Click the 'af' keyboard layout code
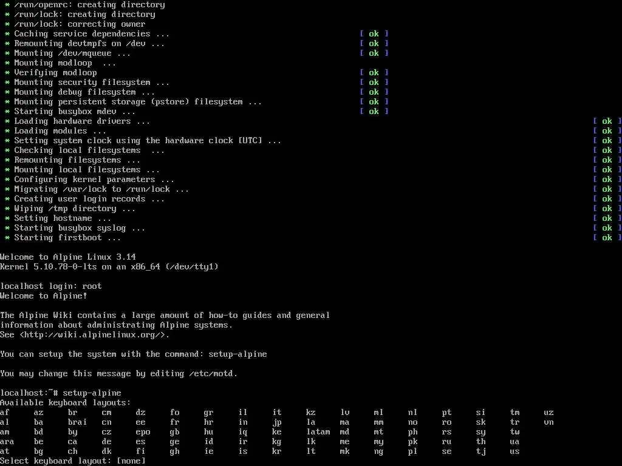The image size is (622, 466). click(5, 413)
